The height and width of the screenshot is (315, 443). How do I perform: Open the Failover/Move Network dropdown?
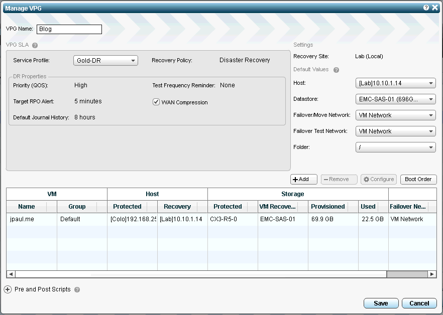click(395, 115)
